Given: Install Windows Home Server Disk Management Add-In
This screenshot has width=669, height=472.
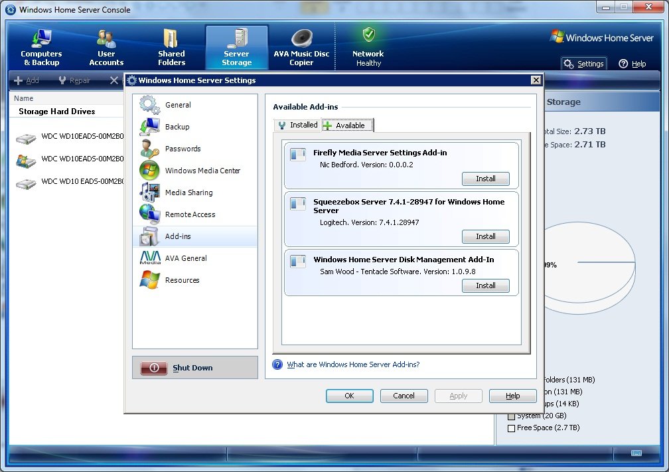Looking at the screenshot, I should (x=486, y=285).
